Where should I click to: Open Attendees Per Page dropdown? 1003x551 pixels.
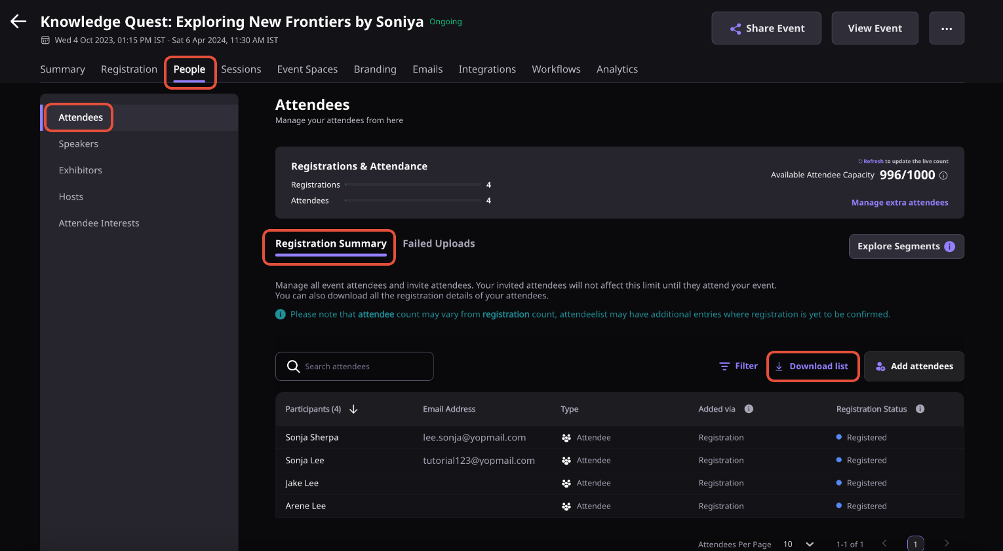(798, 544)
